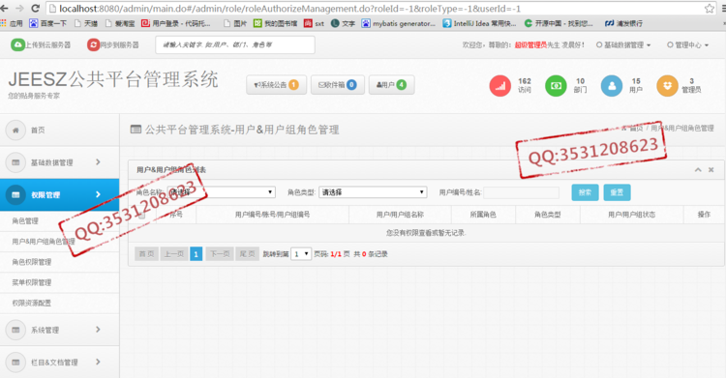This screenshot has width=726, height=378.
Task: Click the green upload-to-cloud-server icon
Action: 17,44
